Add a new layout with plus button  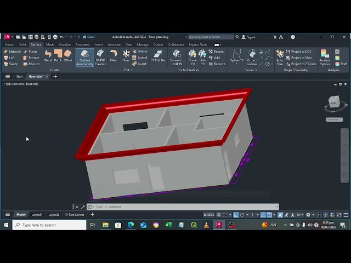(92, 214)
